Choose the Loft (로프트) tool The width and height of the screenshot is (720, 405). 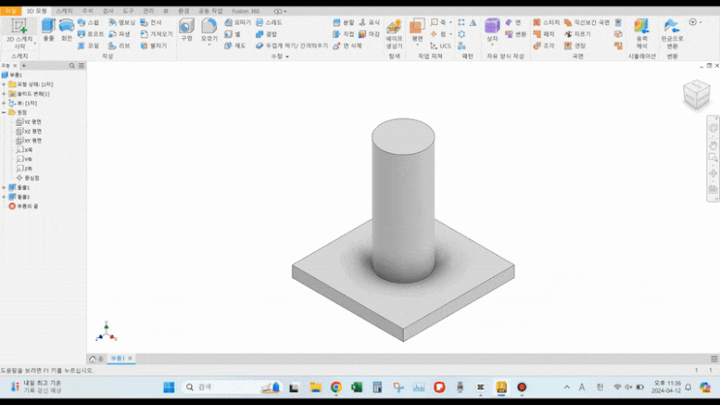point(90,34)
